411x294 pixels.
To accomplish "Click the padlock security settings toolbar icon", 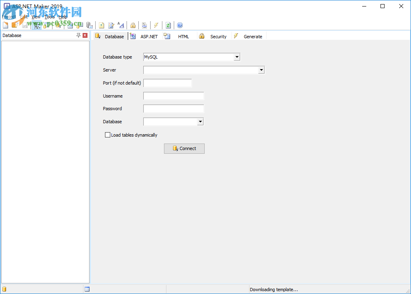I will pyautogui.click(x=133, y=25).
